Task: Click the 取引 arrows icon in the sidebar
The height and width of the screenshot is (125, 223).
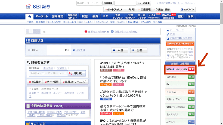Action: (x=168, y=34)
